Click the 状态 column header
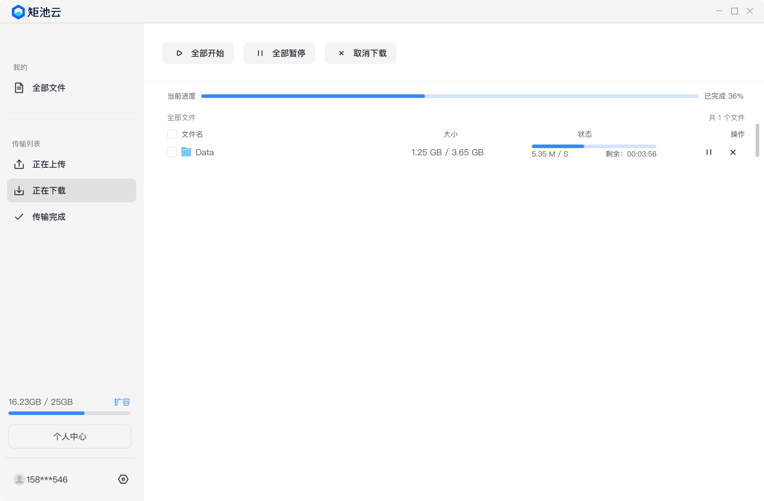Screen dimensions: 764x501 (585, 134)
